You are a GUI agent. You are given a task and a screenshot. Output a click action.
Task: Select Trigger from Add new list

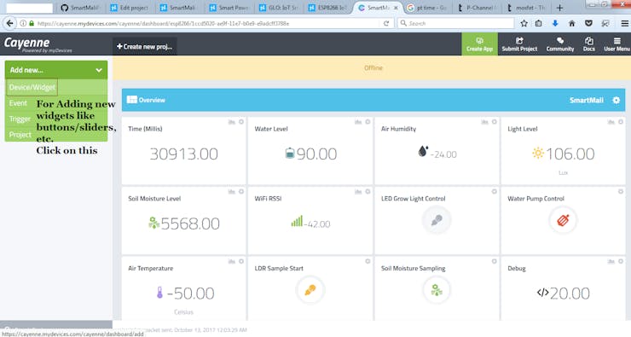coord(20,119)
